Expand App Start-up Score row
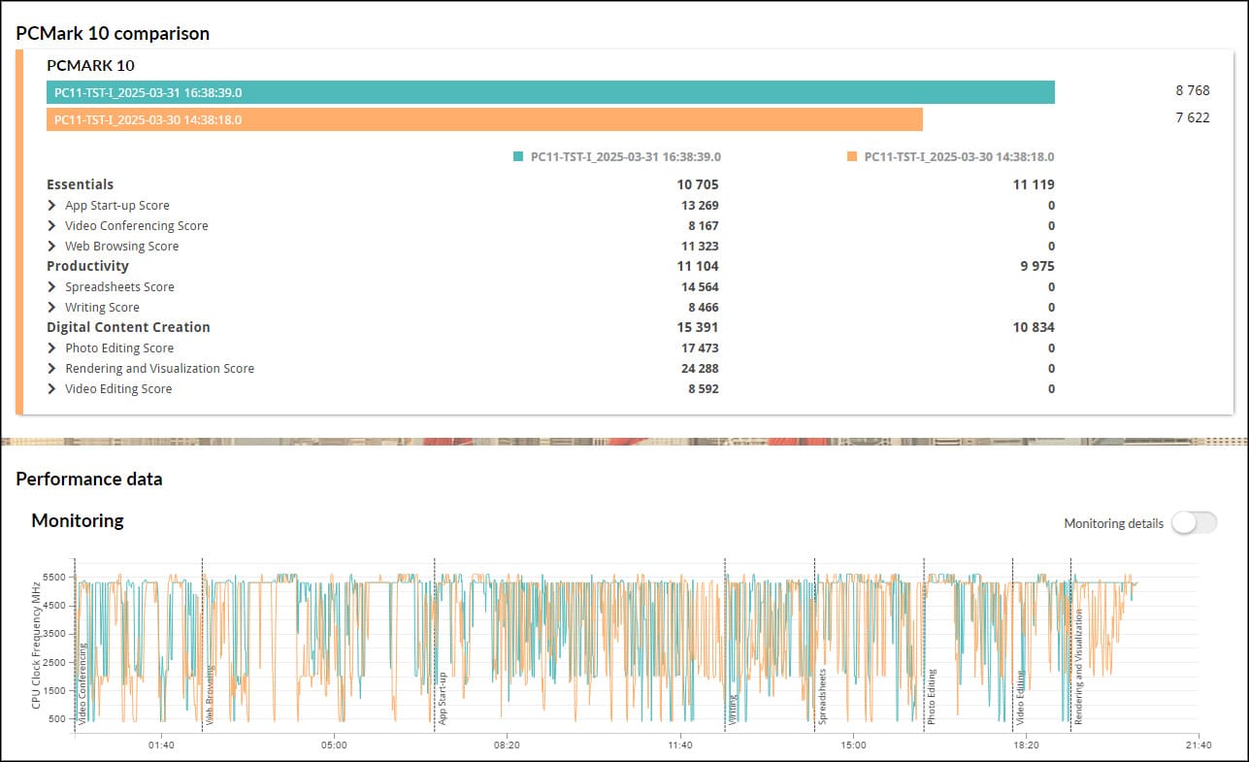1249x762 pixels. (x=51, y=206)
